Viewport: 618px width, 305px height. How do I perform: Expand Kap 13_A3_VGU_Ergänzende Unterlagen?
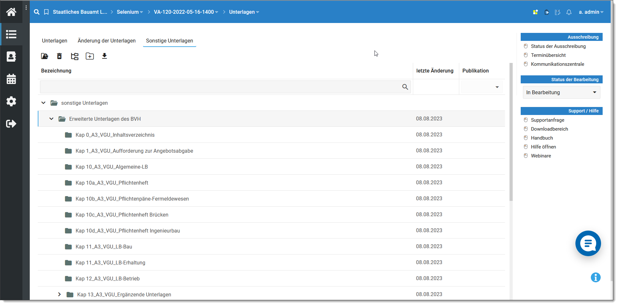tap(60, 294)
